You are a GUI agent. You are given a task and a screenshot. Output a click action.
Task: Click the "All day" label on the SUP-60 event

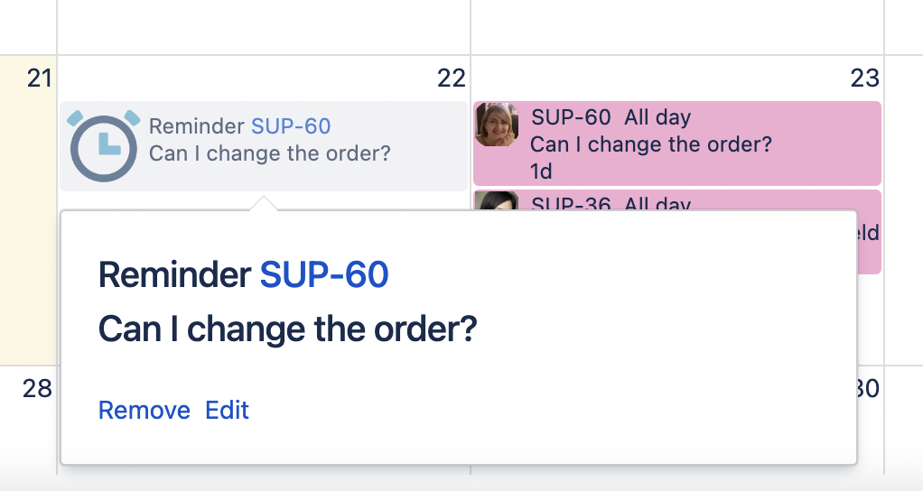tap(657, 117)
